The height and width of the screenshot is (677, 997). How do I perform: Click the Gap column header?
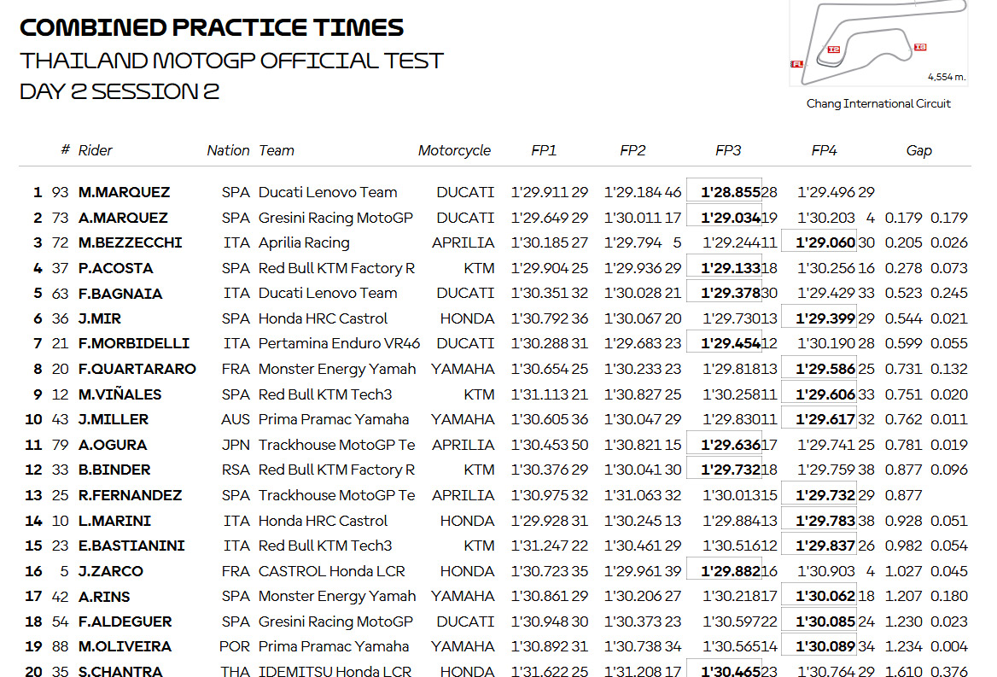(918, 150)
